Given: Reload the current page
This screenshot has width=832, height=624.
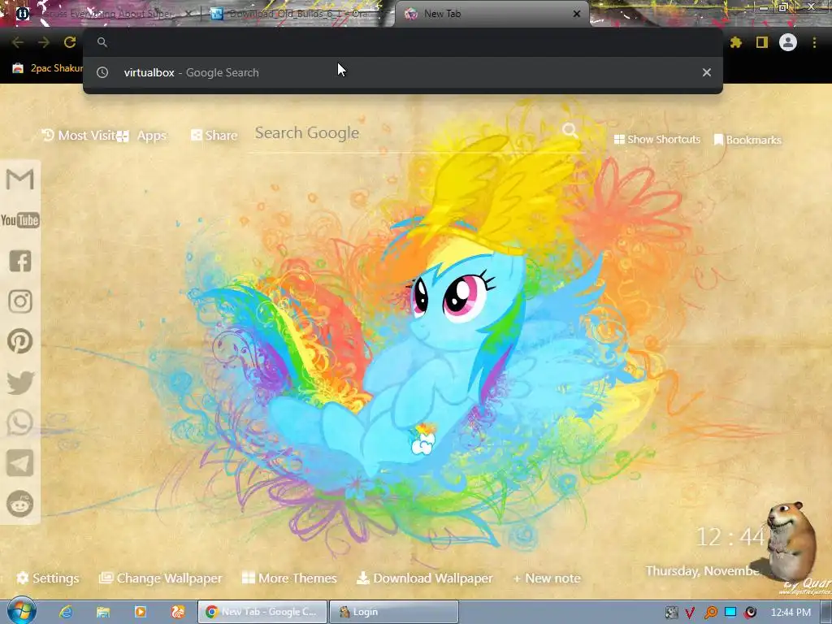Looking at the screenshot, I should [x=70, y=42].
